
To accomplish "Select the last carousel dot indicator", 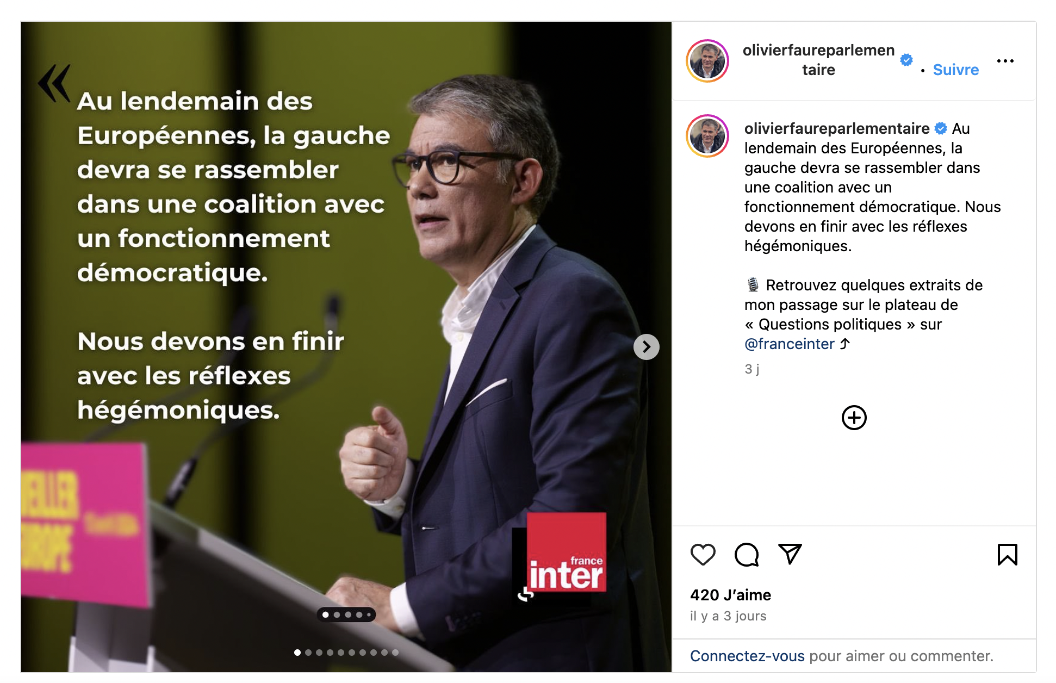I will pyautogui.click(x=395, y=653).
